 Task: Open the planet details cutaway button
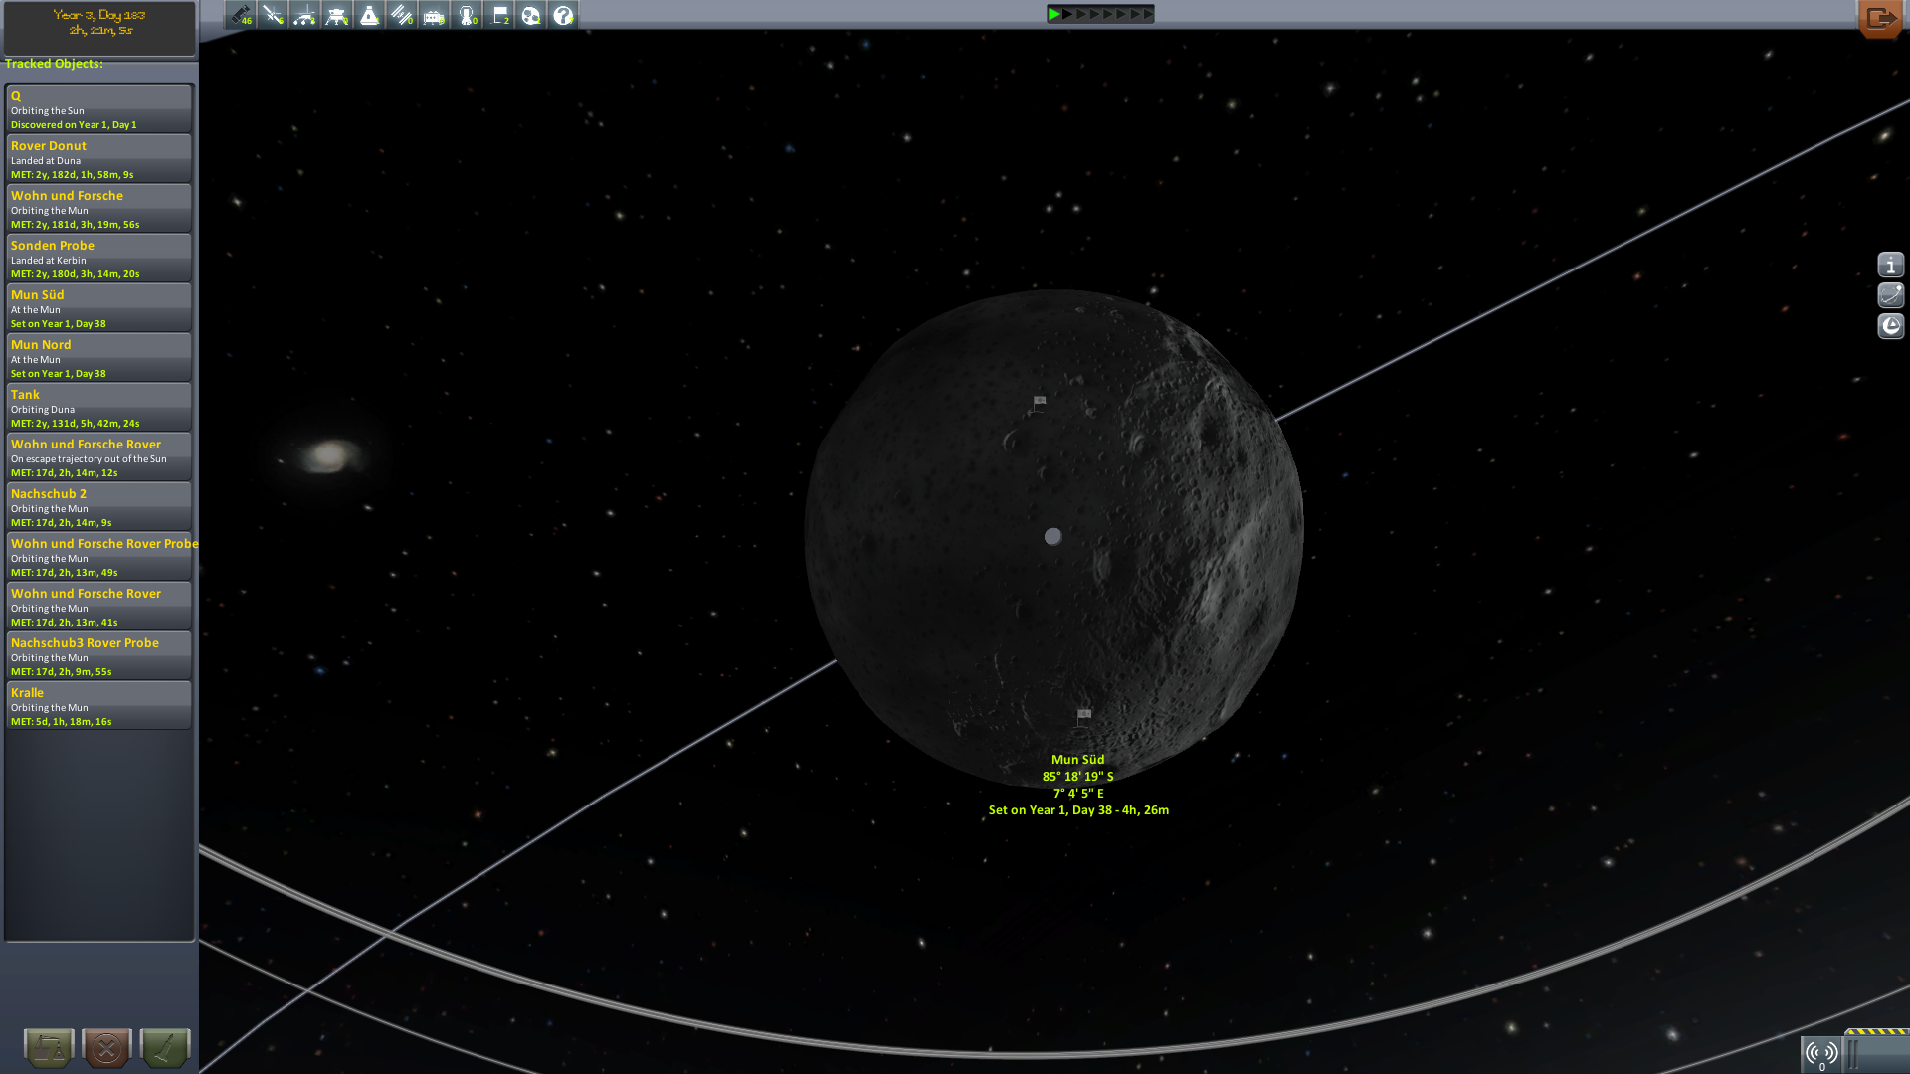pyautogui.click(x=1890, y=326)
